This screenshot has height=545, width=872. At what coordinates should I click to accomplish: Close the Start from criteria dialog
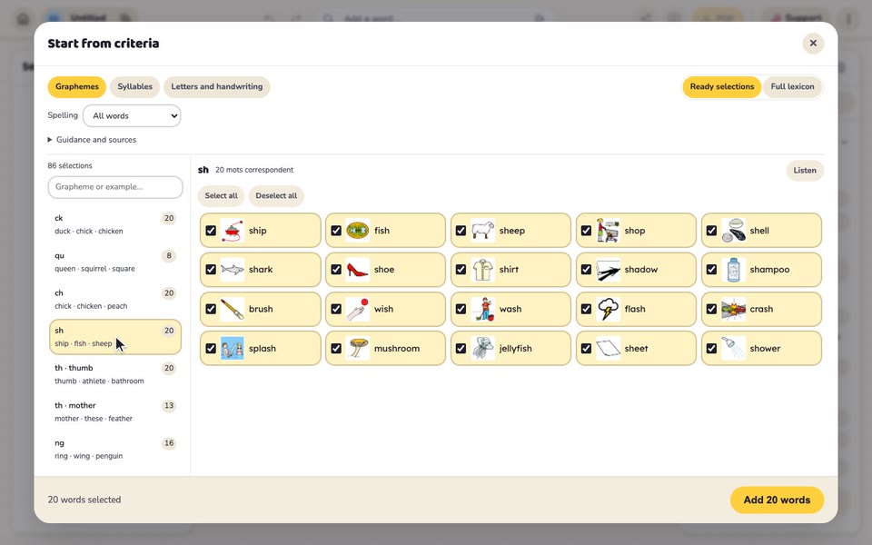tap(813, 44)
